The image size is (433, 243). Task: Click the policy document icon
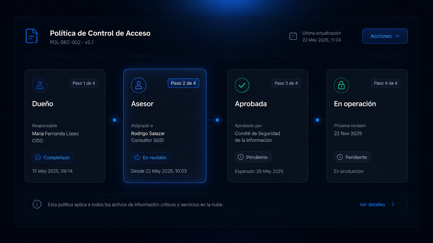(x=32, y=36)
